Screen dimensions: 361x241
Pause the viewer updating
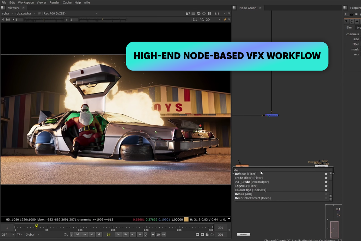pyautogui.click(x=209, y=13)
